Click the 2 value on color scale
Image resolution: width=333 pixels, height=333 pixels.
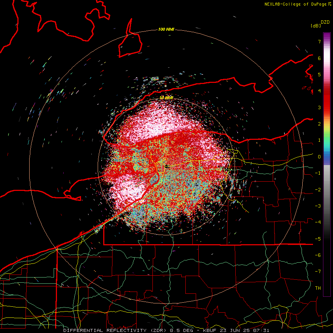319,124
